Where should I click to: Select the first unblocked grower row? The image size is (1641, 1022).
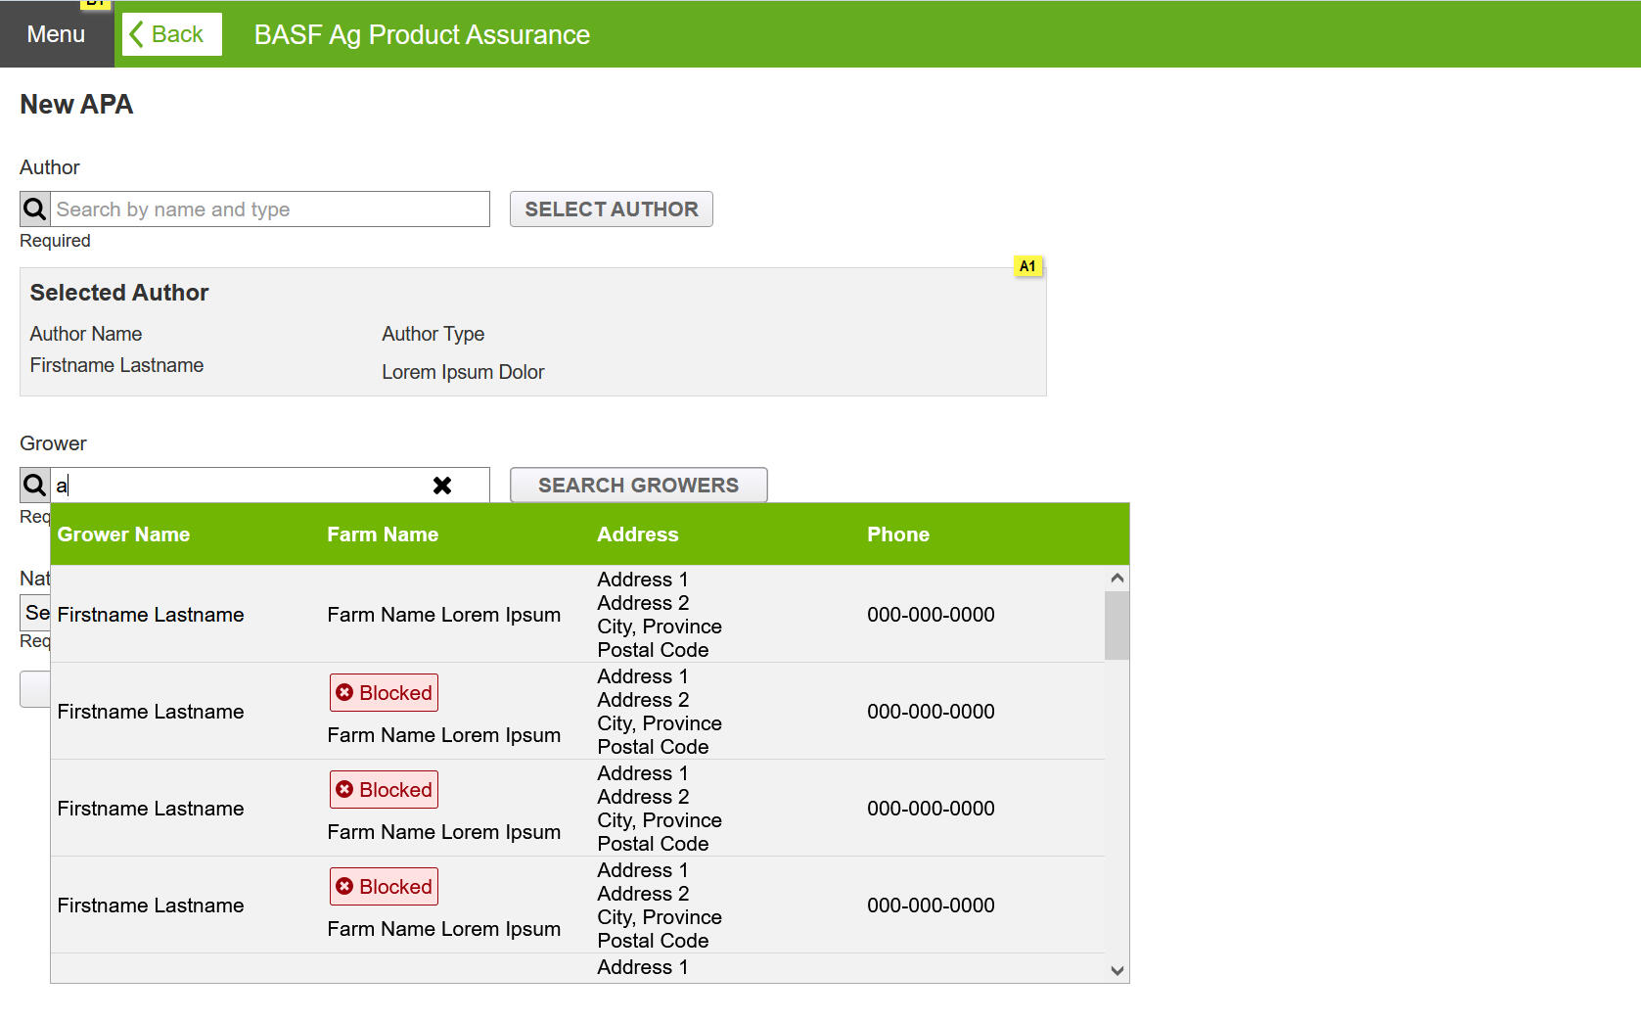click(577, 615)
